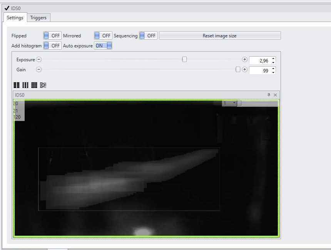Turn off the Auto exposure switch
This screenshot has height=250, width=331.
(x=103, y=45)
